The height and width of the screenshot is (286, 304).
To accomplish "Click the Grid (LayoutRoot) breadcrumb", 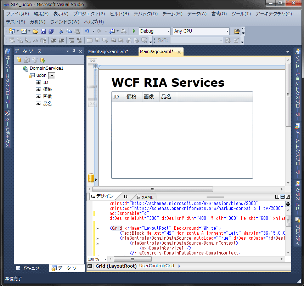I will [x=116, y=266].
